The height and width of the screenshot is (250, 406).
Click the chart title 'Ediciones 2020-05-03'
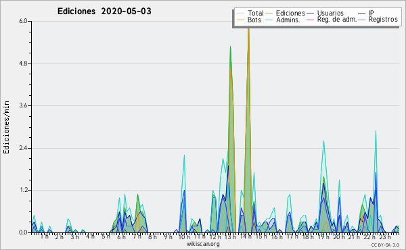click(104, 11)
